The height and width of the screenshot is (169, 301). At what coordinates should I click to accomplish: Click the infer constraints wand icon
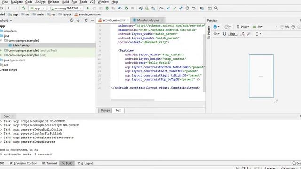(249, 34)
